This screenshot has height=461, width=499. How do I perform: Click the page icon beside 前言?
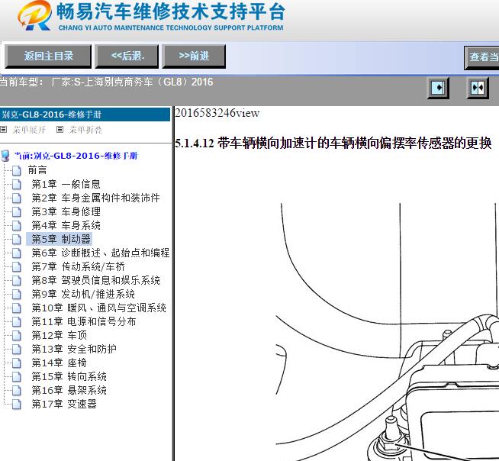(x=17, y=171)
